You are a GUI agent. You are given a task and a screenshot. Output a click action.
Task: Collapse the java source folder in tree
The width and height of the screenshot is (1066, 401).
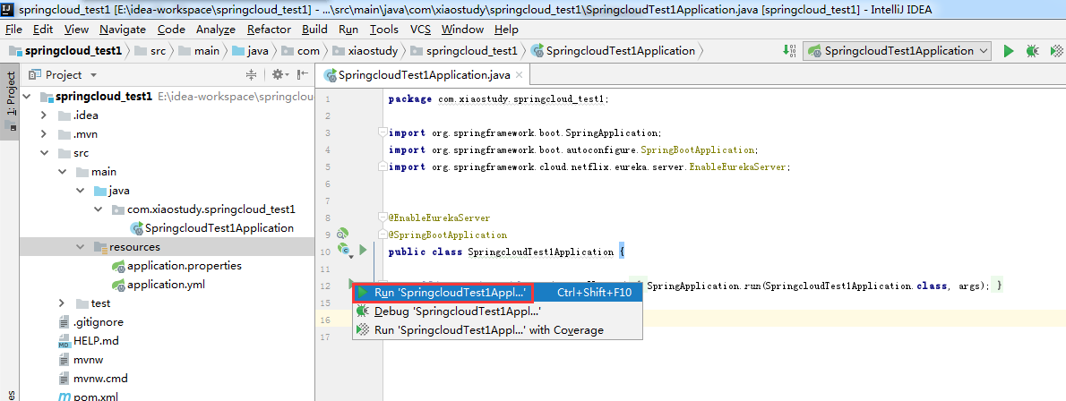coord(81,191)
